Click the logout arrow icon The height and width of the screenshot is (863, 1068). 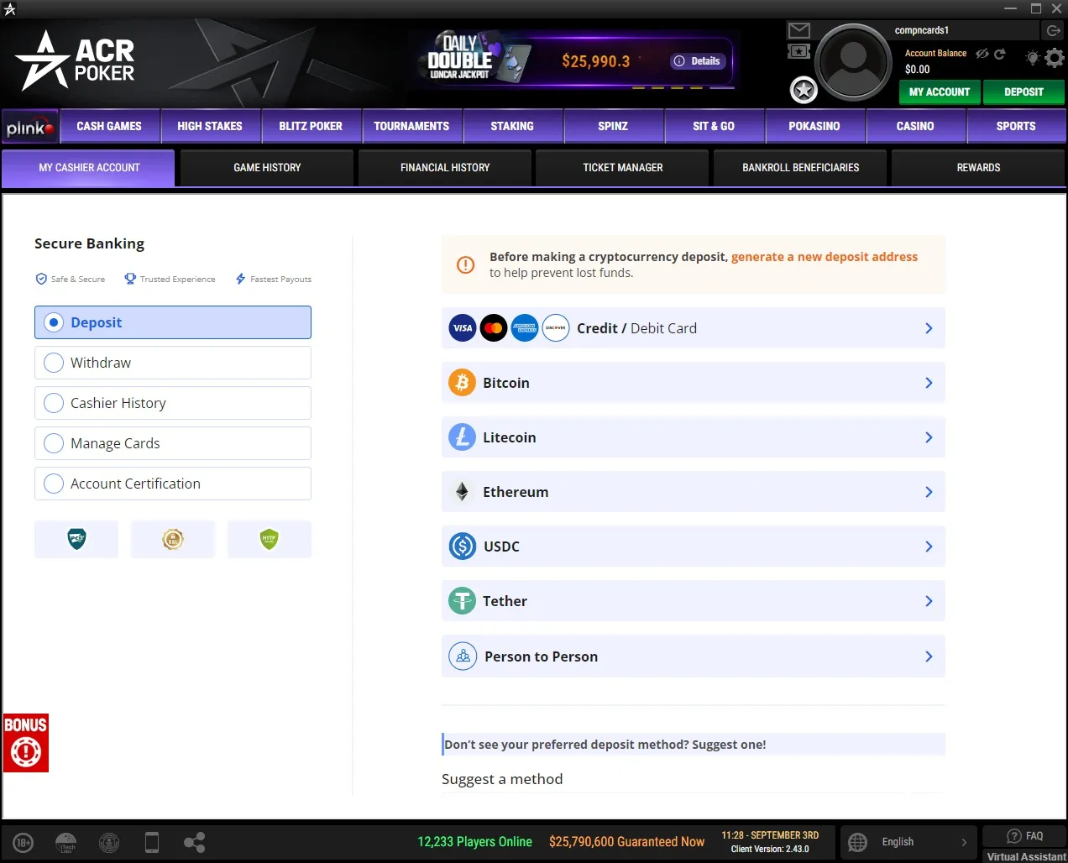pos(1053,30)
